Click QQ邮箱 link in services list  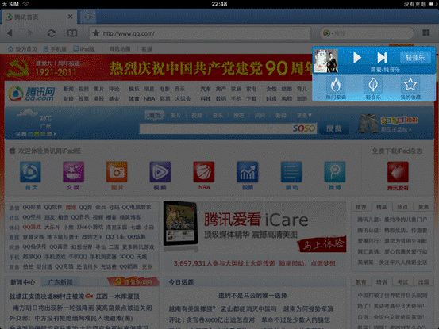click(32, 207)
